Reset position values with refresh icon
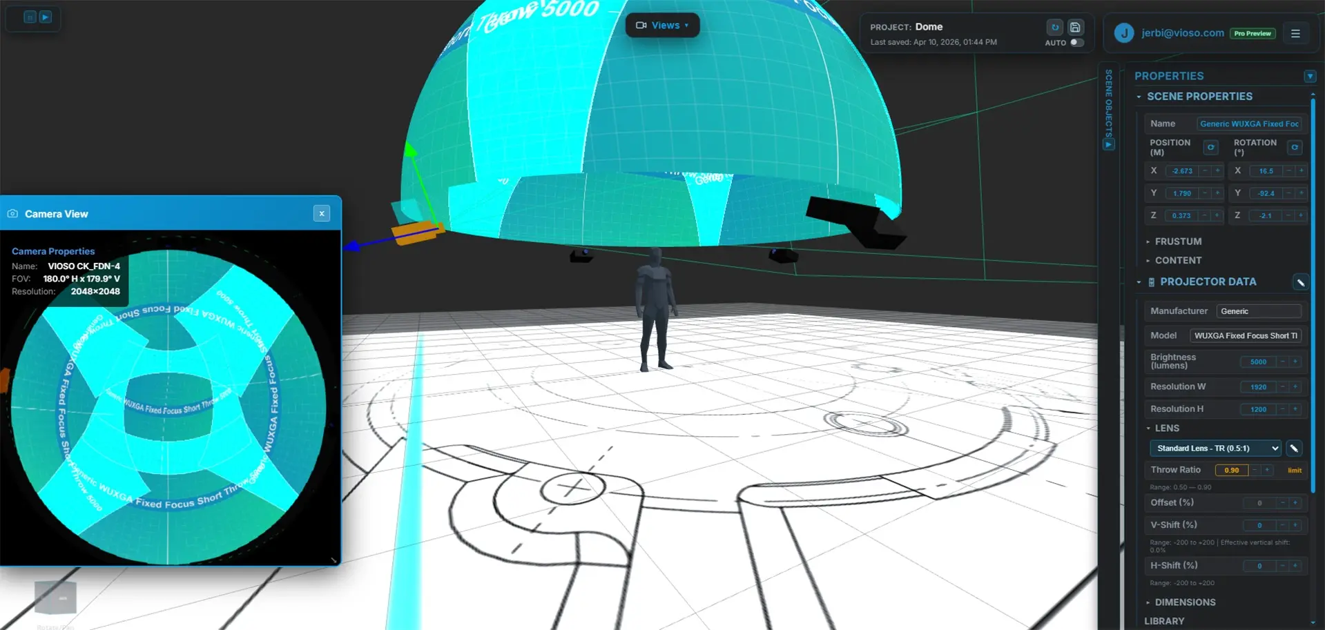 (x=1210, y=148)
